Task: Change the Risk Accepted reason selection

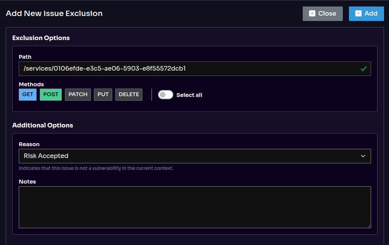Action: tap(195, 156)
